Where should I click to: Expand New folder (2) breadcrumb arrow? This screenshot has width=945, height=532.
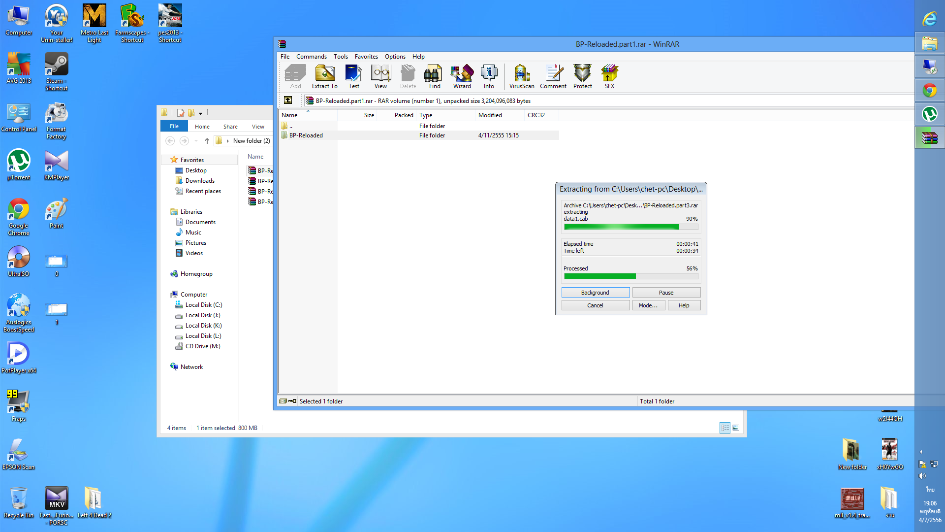[228, 141]
